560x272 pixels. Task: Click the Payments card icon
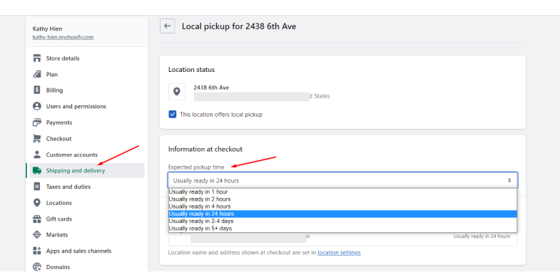[37, 122]
